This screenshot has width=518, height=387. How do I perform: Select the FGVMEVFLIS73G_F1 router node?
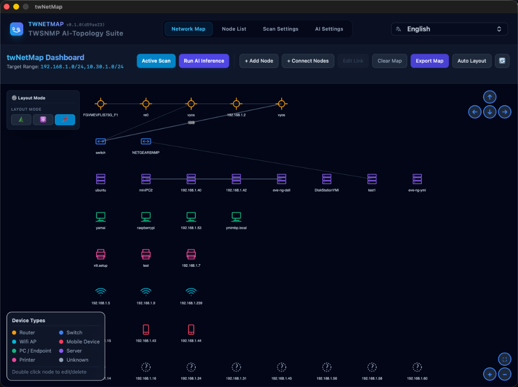[101, 104]
